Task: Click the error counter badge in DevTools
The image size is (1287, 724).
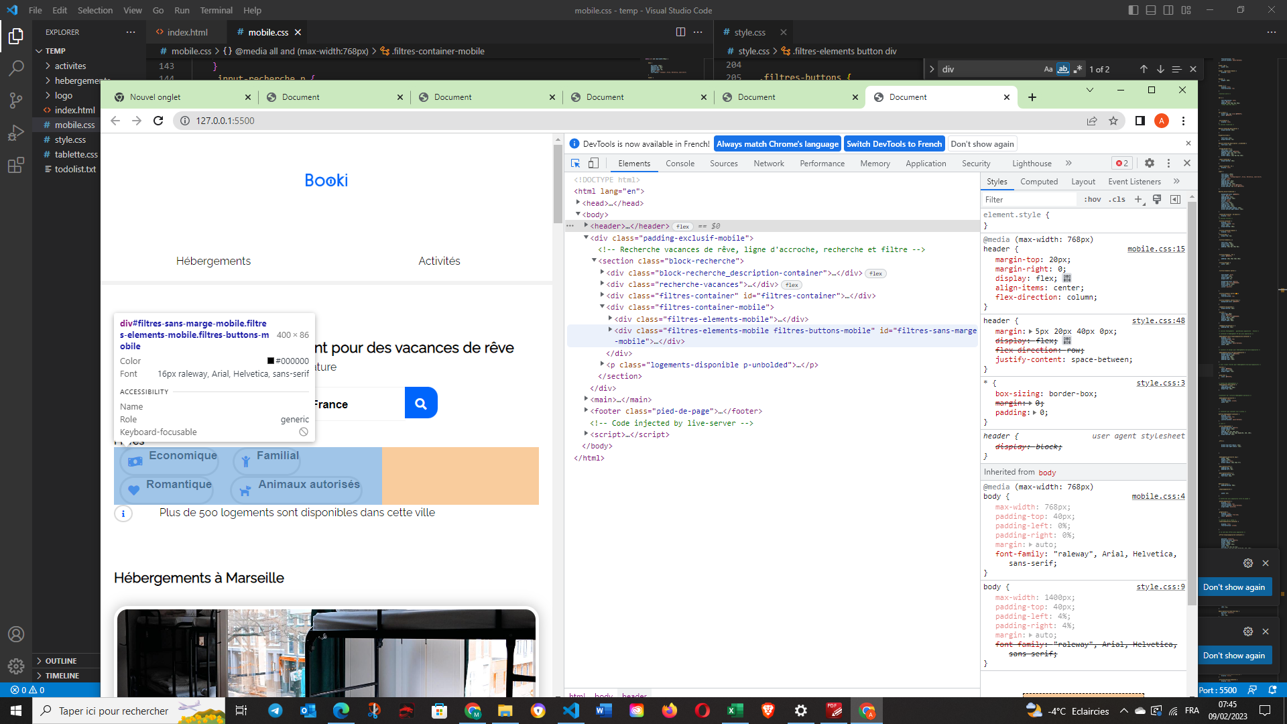Action: pos(1121,163)
